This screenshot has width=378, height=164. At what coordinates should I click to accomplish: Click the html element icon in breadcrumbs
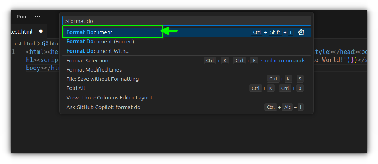point(45,44)
